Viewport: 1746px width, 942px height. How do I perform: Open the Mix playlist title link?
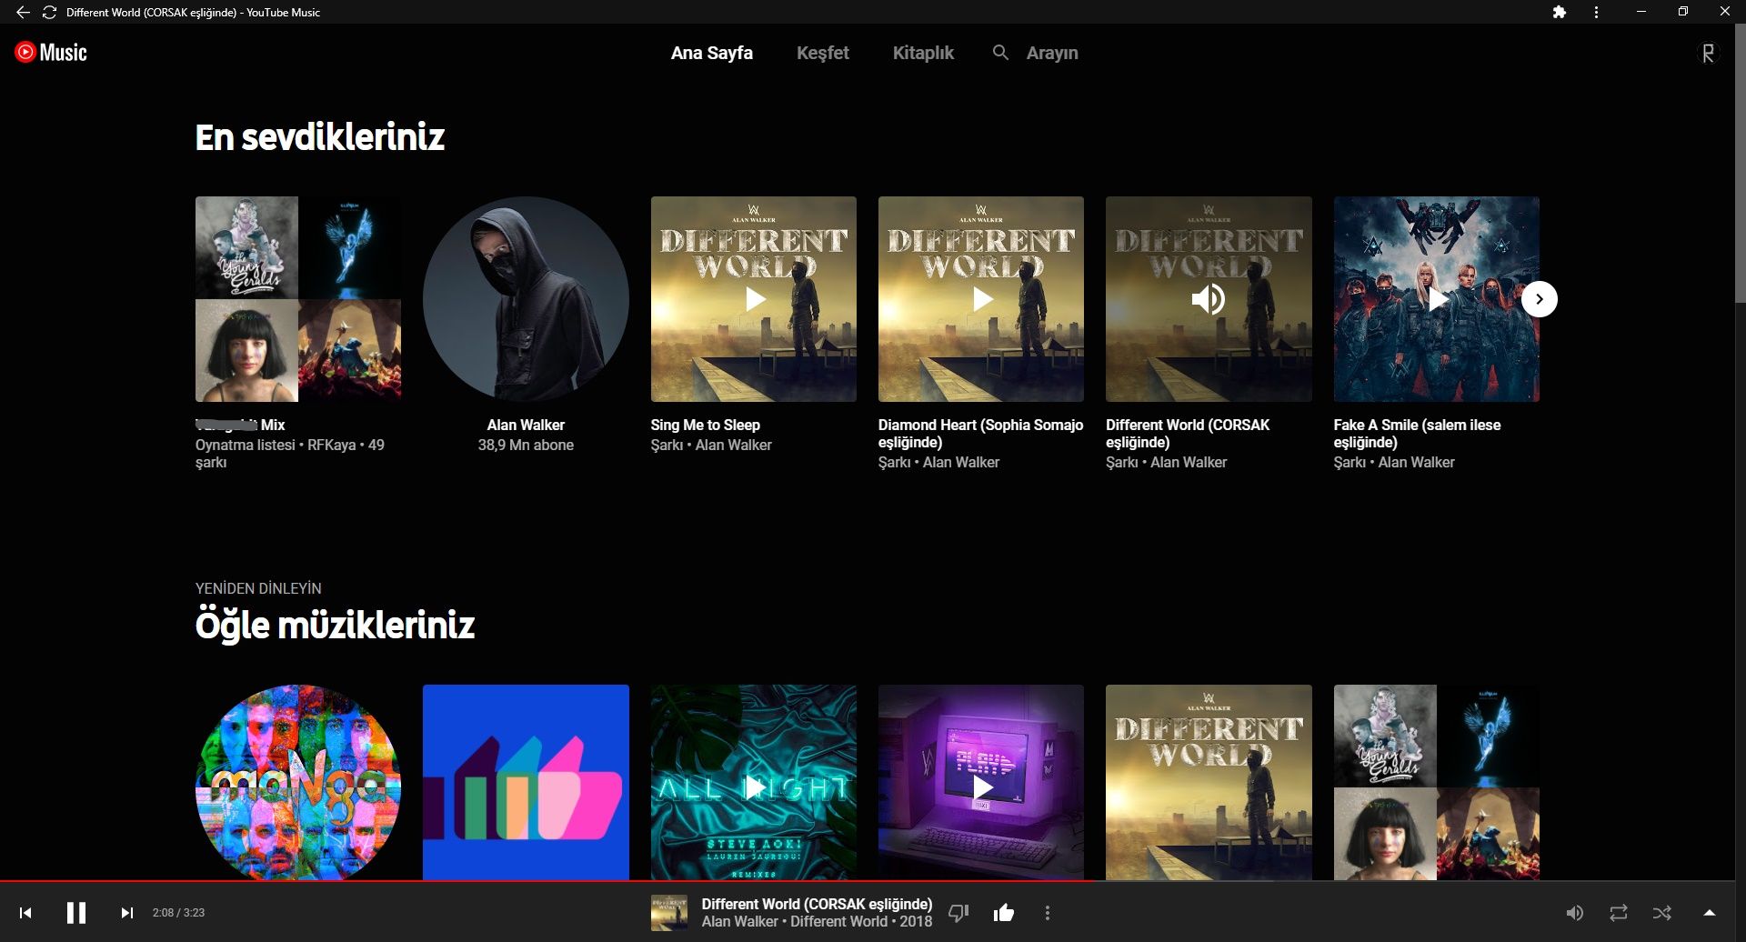point(240,425)
